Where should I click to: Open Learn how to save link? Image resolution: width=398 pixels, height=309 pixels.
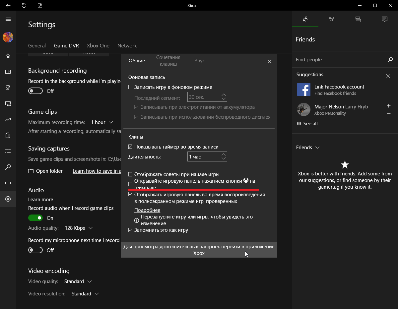tap(97, 171)
